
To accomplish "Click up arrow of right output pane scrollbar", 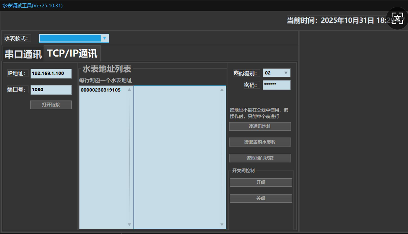I will pyautogui.click(x=223, y=90).
